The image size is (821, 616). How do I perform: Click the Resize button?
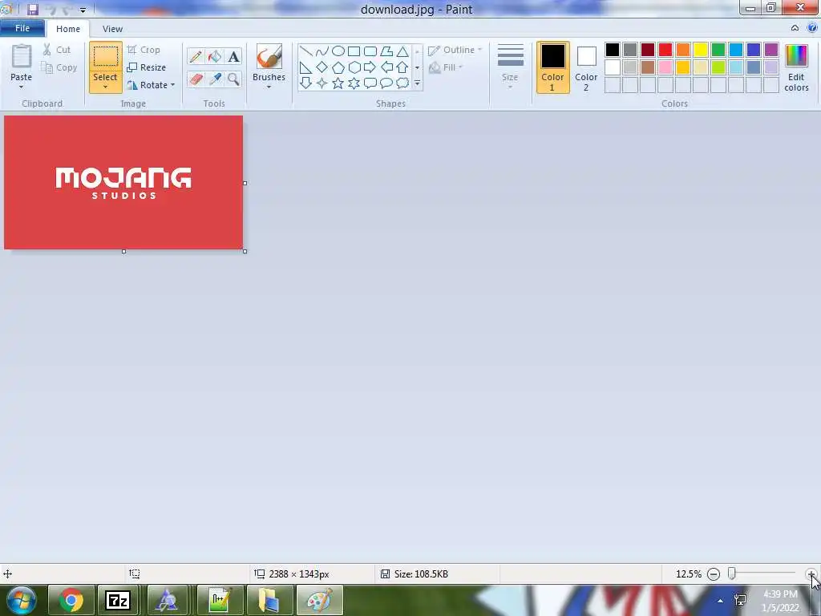click(147, 67)
